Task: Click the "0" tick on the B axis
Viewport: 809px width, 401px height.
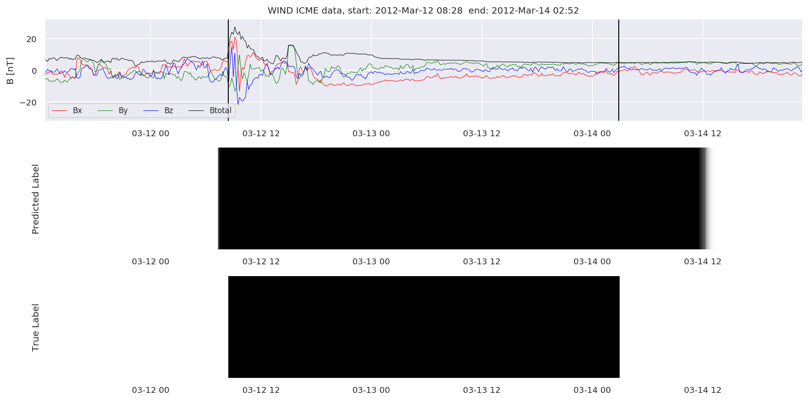Action: (x=34, y=71)
